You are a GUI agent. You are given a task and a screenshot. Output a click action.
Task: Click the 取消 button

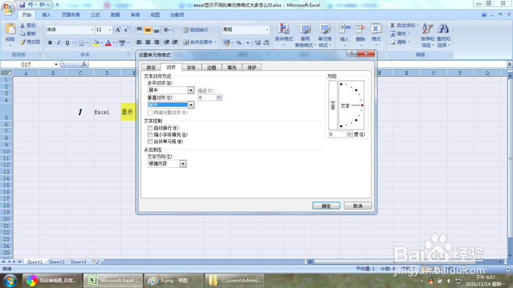point(358,205)
